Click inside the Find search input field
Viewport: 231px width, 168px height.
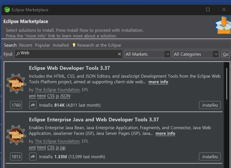tap(69, 54)
